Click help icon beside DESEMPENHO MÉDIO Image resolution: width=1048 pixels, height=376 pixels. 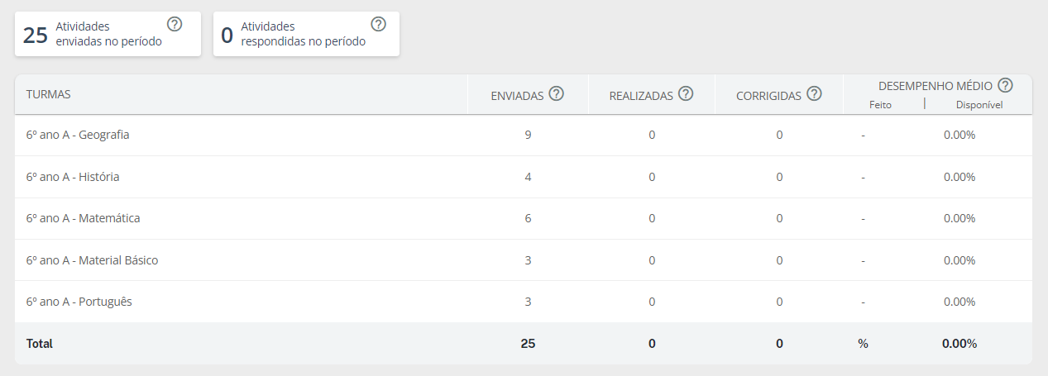(x=1006, y=84)
